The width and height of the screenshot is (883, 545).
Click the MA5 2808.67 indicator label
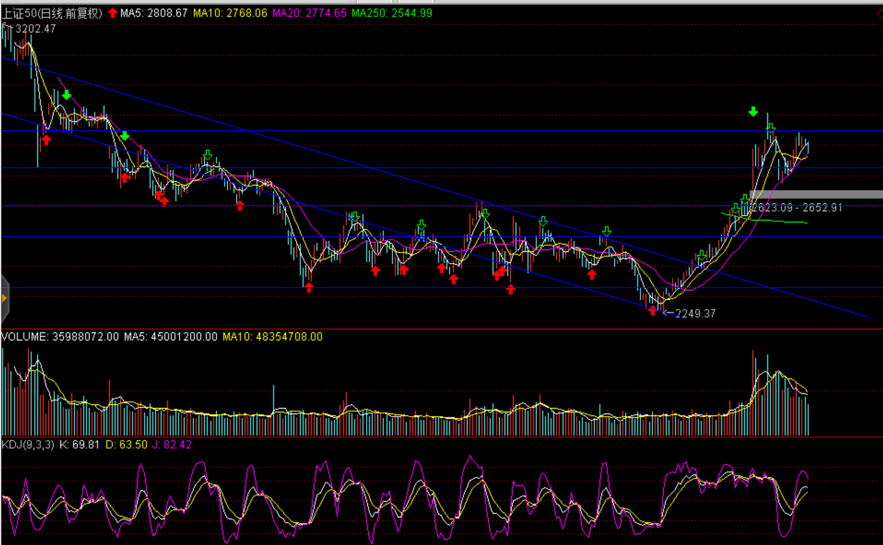pyautogui.click(x=154, y=13)
